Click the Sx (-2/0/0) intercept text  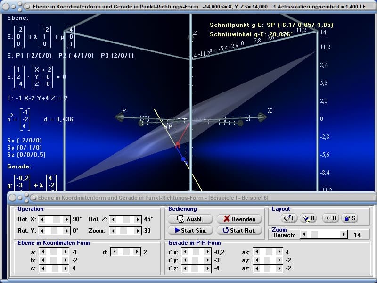pyautogui.click(x=25, y=140)
